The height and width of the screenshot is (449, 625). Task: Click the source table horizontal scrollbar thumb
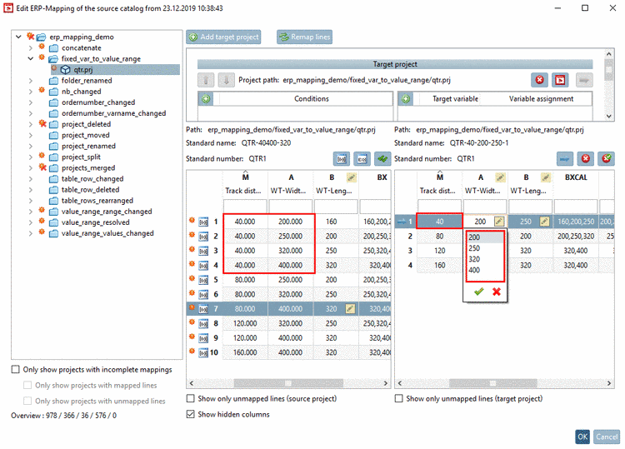click(288, 383)
